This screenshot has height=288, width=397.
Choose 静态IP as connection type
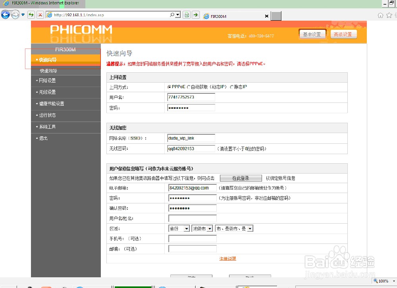point(232,87)
